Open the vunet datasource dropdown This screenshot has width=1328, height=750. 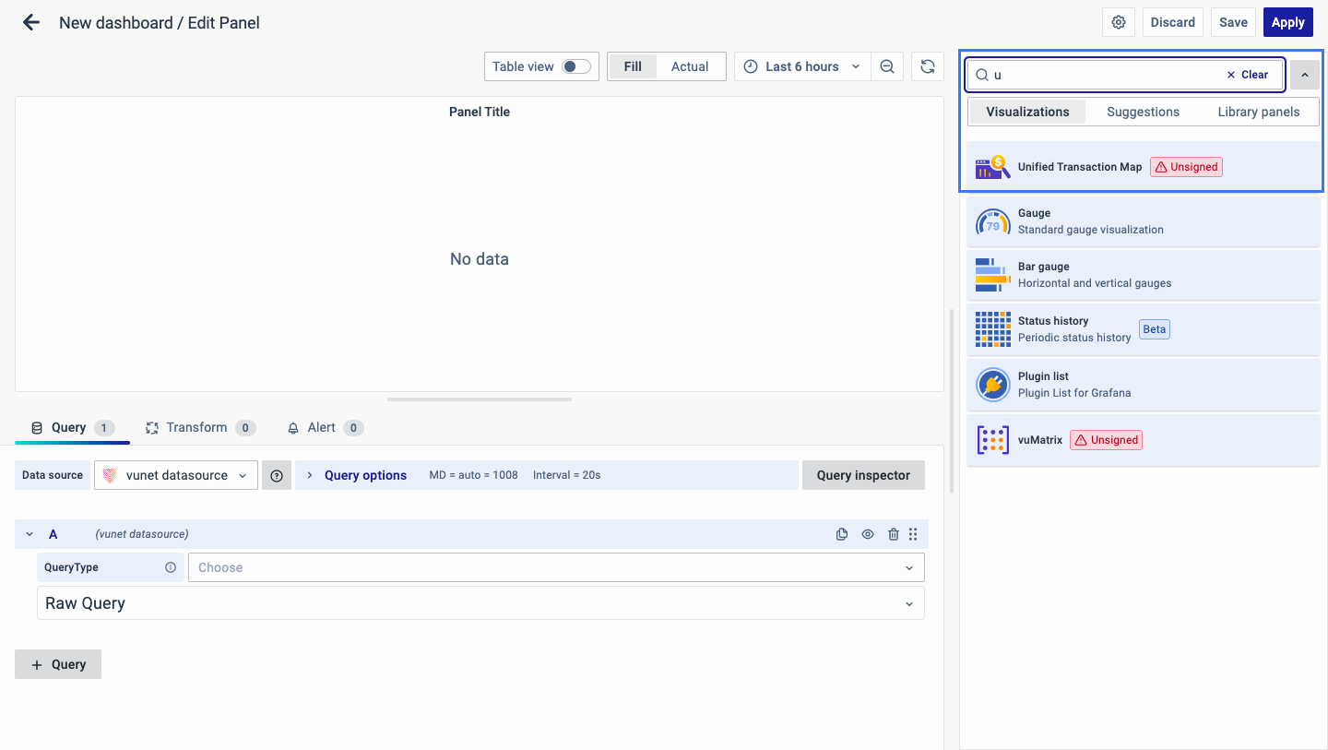176,475
